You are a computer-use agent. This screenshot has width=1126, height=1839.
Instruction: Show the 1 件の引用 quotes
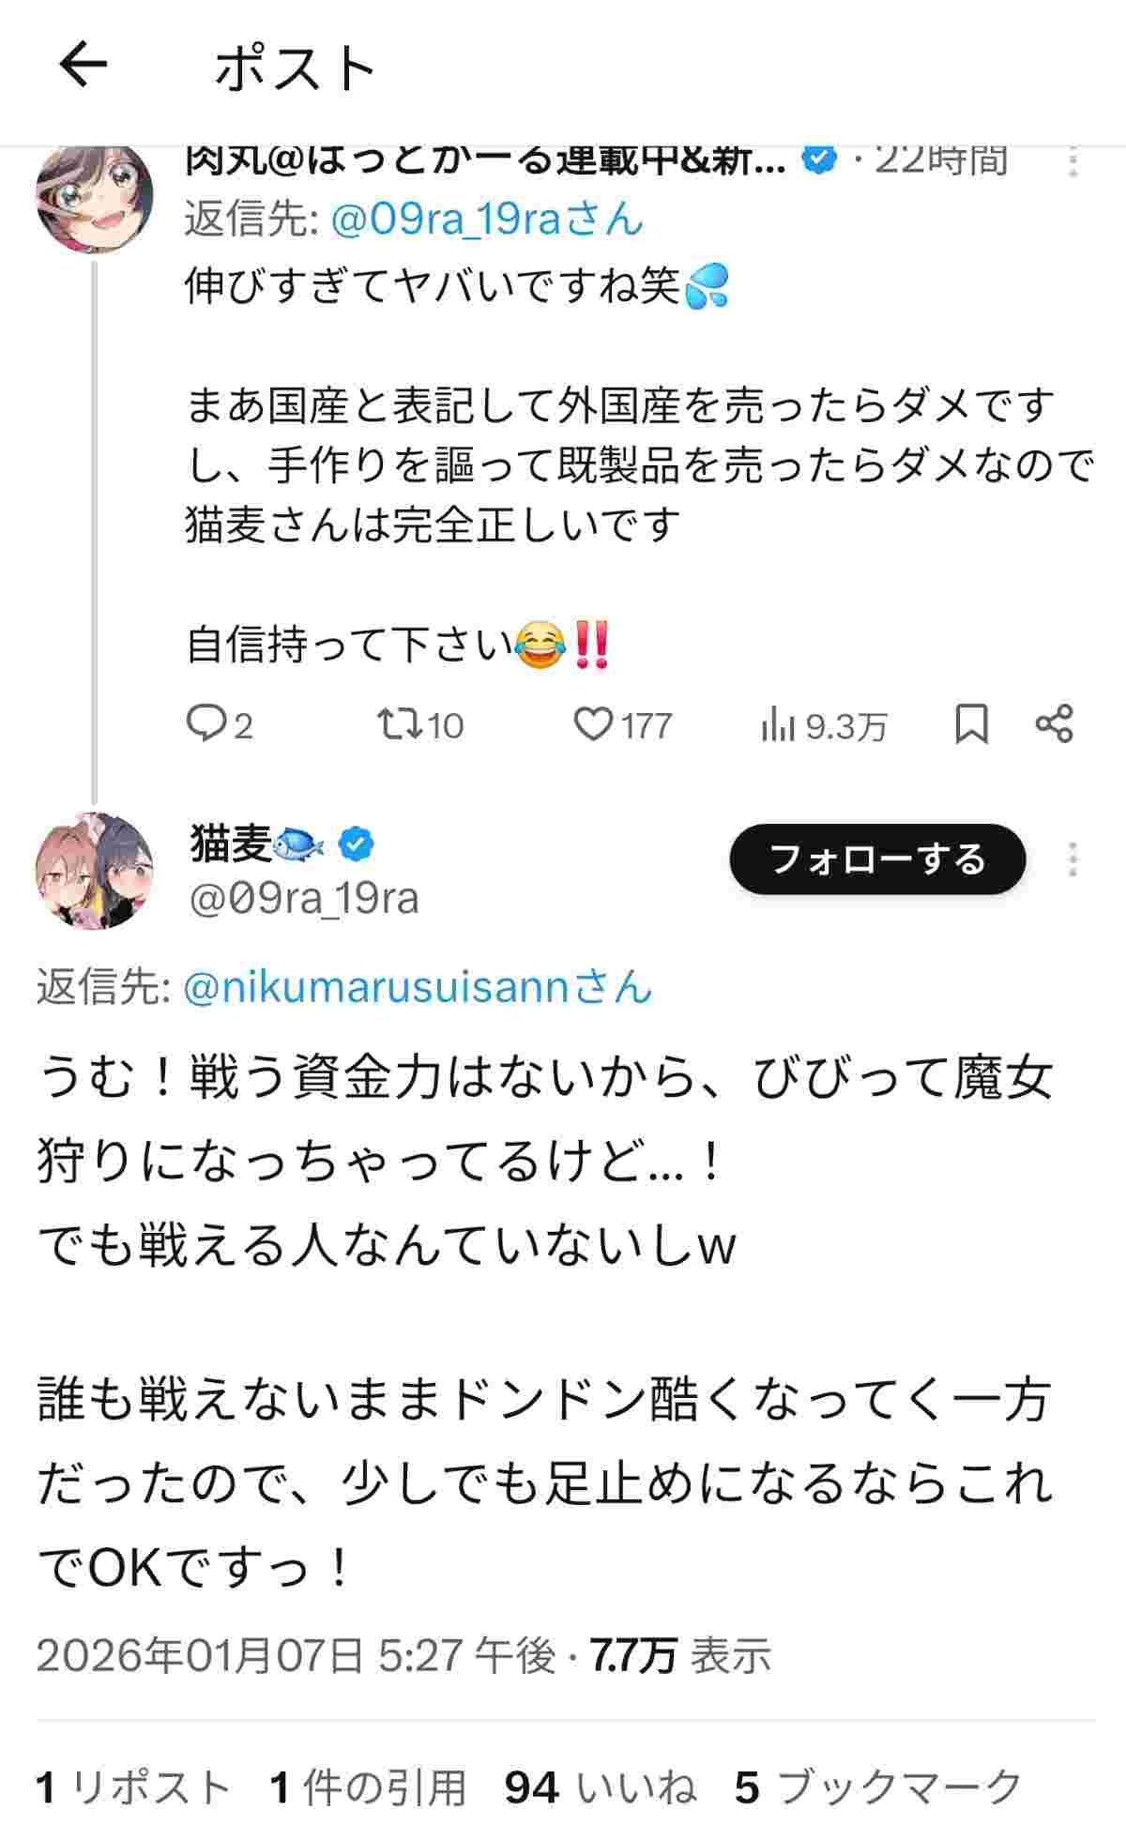(x=368, y=1787)
